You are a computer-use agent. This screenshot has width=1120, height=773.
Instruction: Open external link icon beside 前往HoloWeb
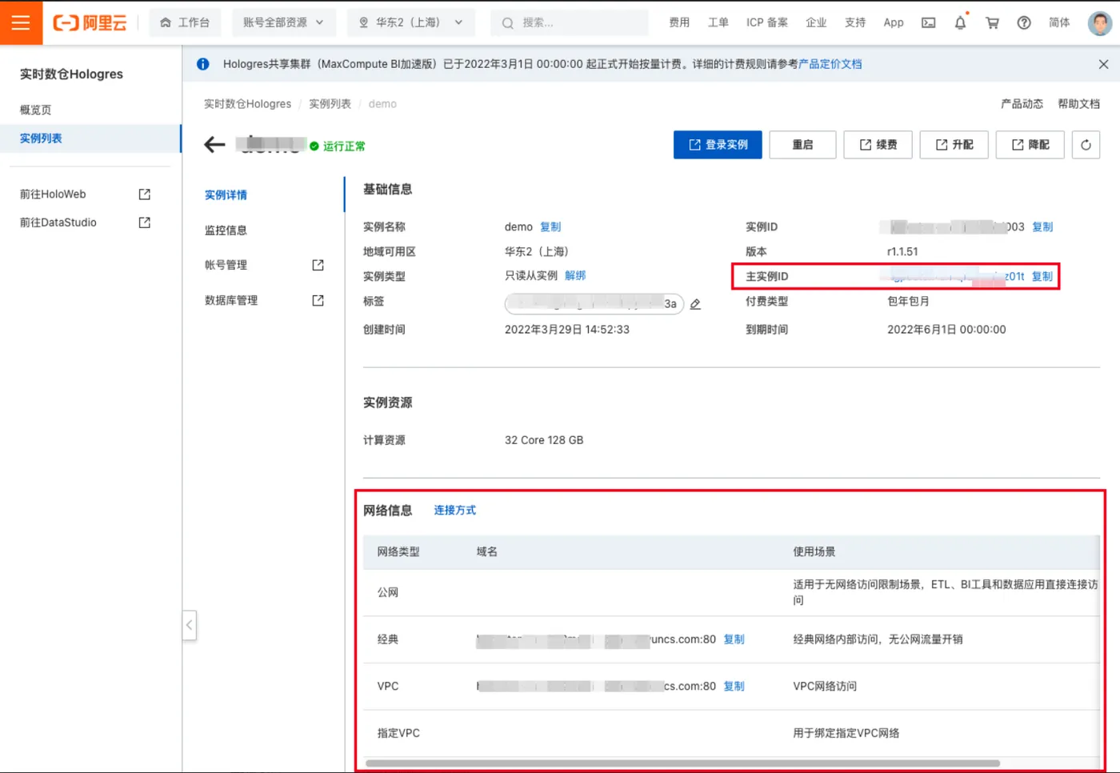(145, 194)
